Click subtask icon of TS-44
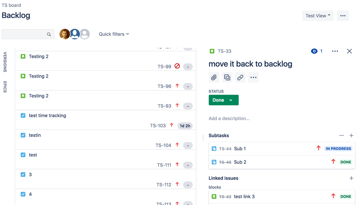360x205 pixels. [x=214, y=149]
